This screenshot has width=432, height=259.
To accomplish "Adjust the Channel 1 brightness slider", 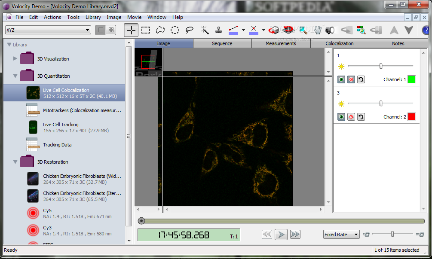I will pos(381,66).
